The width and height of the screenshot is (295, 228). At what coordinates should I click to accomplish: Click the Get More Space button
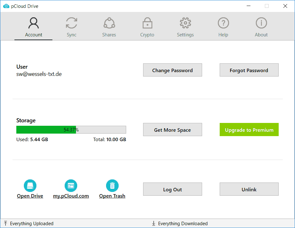(x=173, y=130)
